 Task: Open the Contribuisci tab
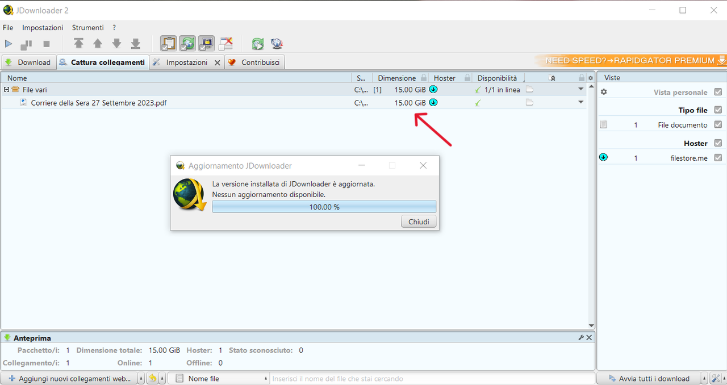coord(254,62)
